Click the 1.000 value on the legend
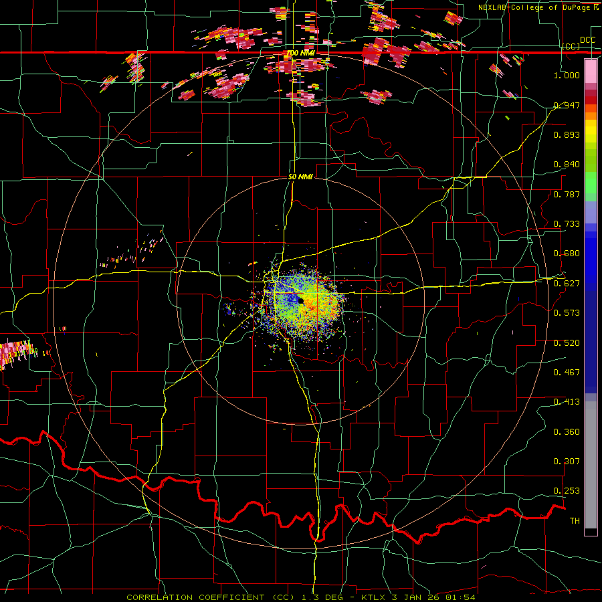602x602 pixels. point(567,75)
